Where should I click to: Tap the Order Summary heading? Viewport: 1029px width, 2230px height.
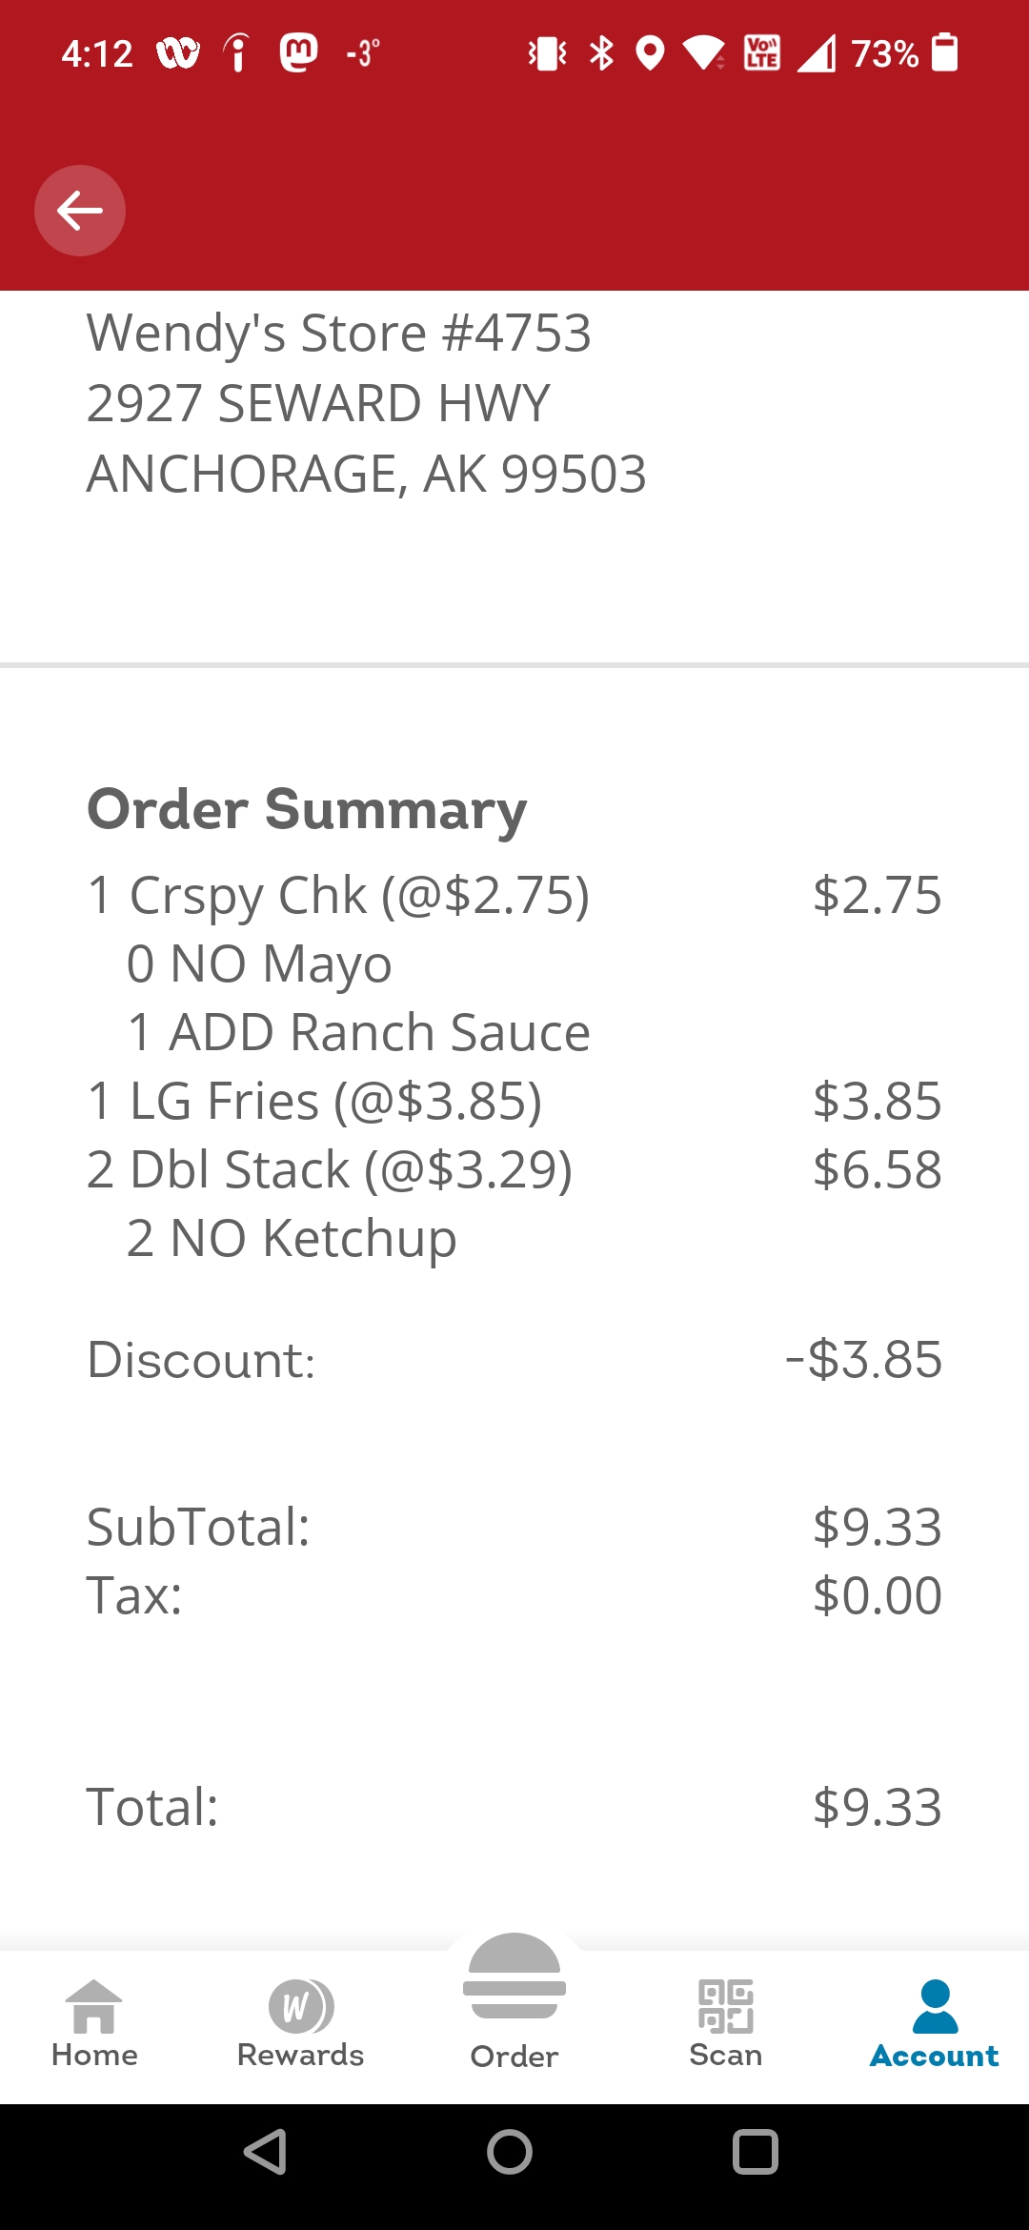[x=307, y=810]
